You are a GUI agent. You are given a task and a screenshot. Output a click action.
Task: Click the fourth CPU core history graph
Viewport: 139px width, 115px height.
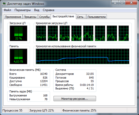[x=76, y=33]
